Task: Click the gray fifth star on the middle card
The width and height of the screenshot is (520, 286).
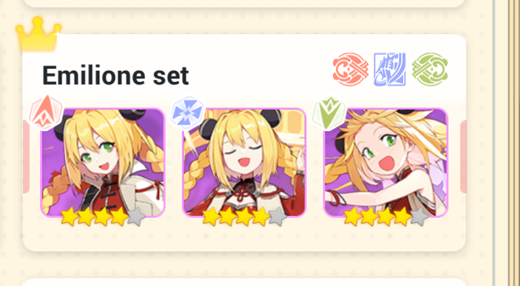Action: point(277,216)
